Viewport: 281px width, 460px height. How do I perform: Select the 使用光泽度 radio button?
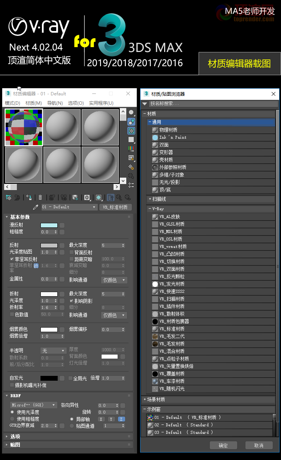[x=12, y=412]
